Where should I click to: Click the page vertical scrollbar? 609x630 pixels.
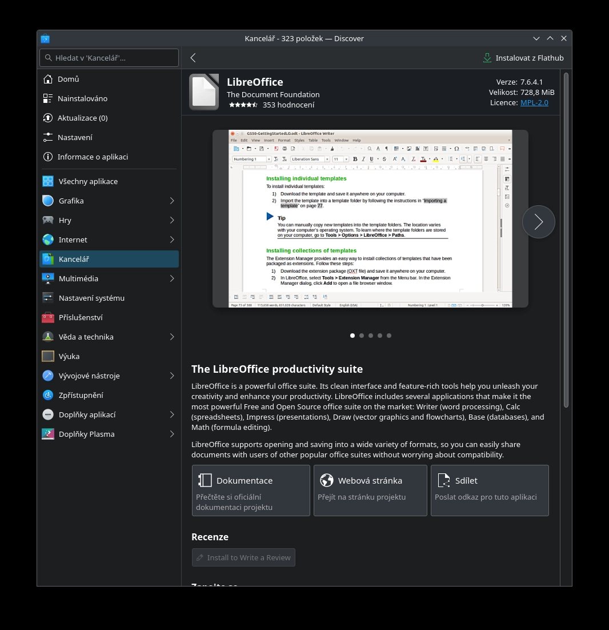[x=566, y=240]
